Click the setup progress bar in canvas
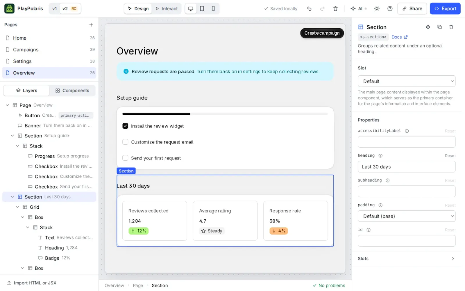 pos(225,114)
